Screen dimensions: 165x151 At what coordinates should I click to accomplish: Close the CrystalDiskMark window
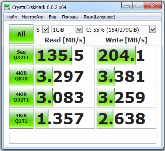152,6
